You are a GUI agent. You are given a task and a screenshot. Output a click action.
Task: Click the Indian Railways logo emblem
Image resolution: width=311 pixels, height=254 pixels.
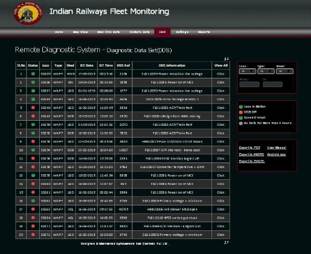(x=28, y=13)
